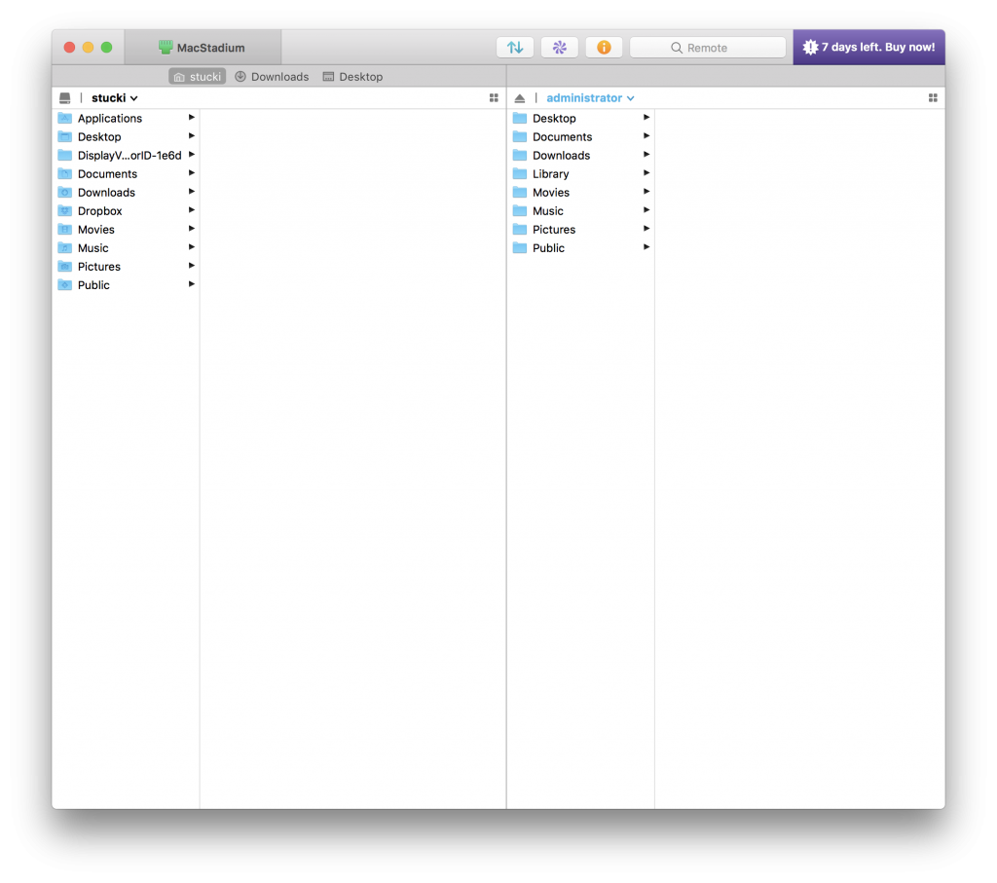Expand the local Applications folder arrow
The image size is (997, 883).
coord(192,118)
